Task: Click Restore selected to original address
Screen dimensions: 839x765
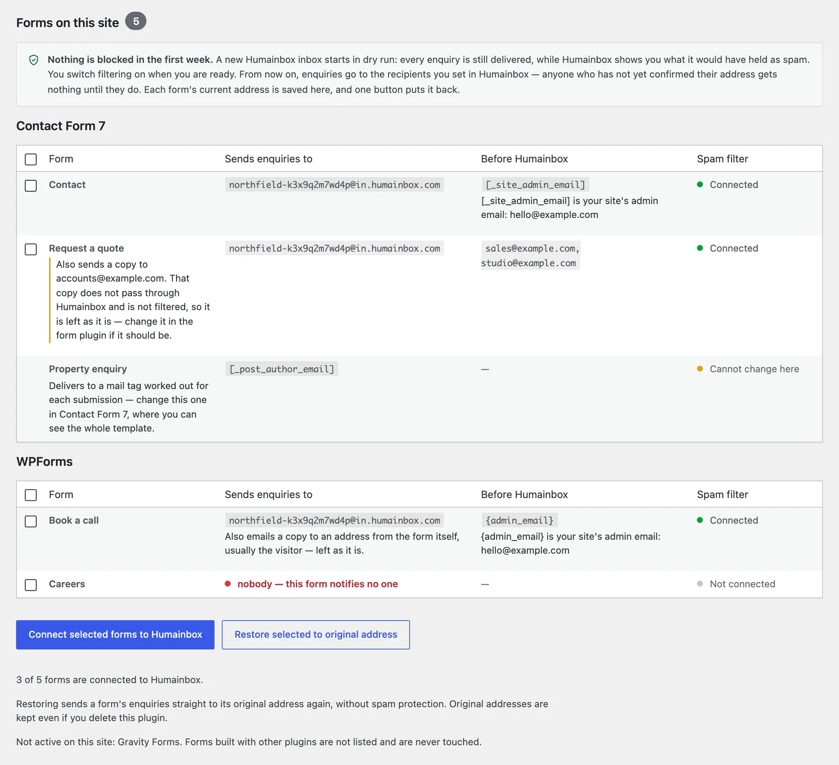Action: (x=316, y=635)
